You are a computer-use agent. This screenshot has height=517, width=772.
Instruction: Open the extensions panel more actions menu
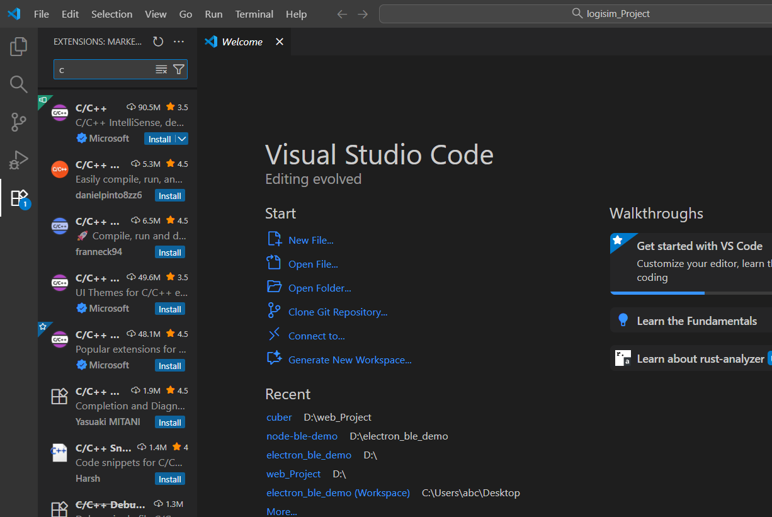pyautogui.click(x=179, y=42)
